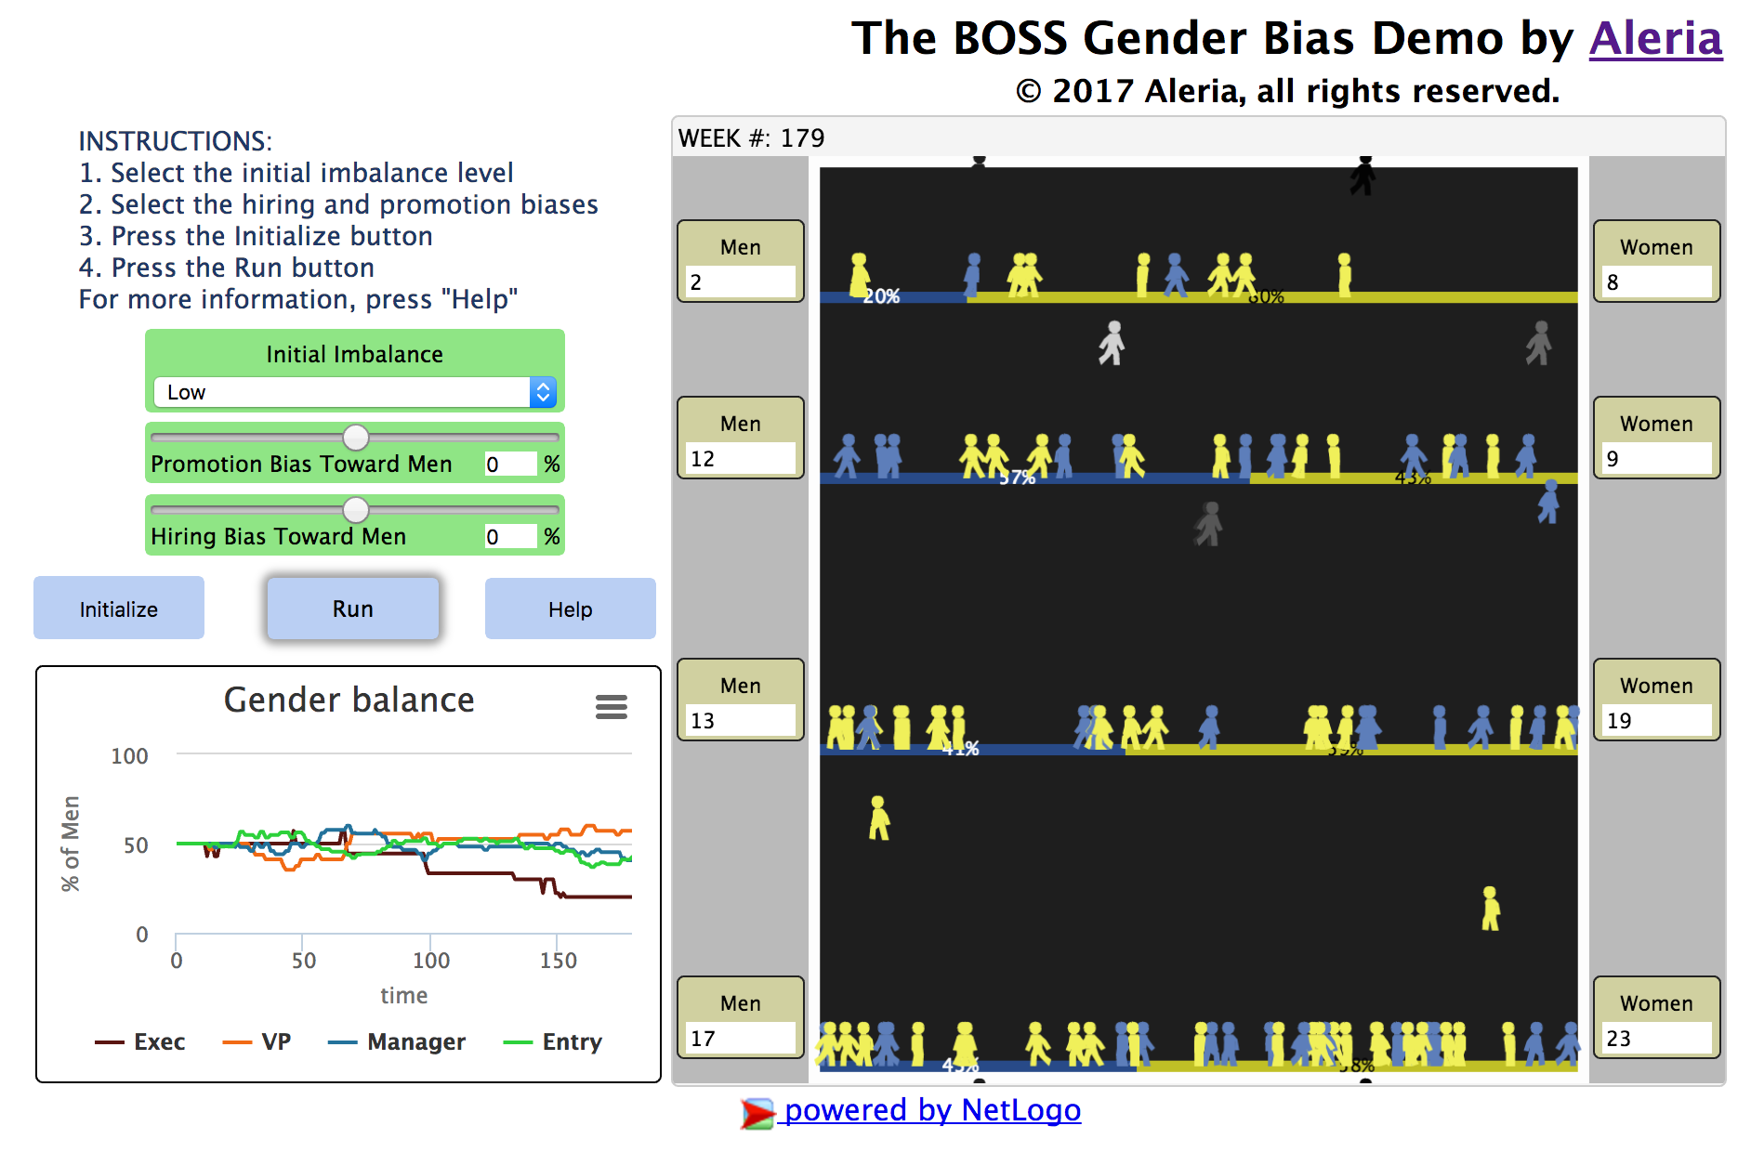
Task: Open the Initial Imbalance dropdown set to Low
Action: (354, 392)
